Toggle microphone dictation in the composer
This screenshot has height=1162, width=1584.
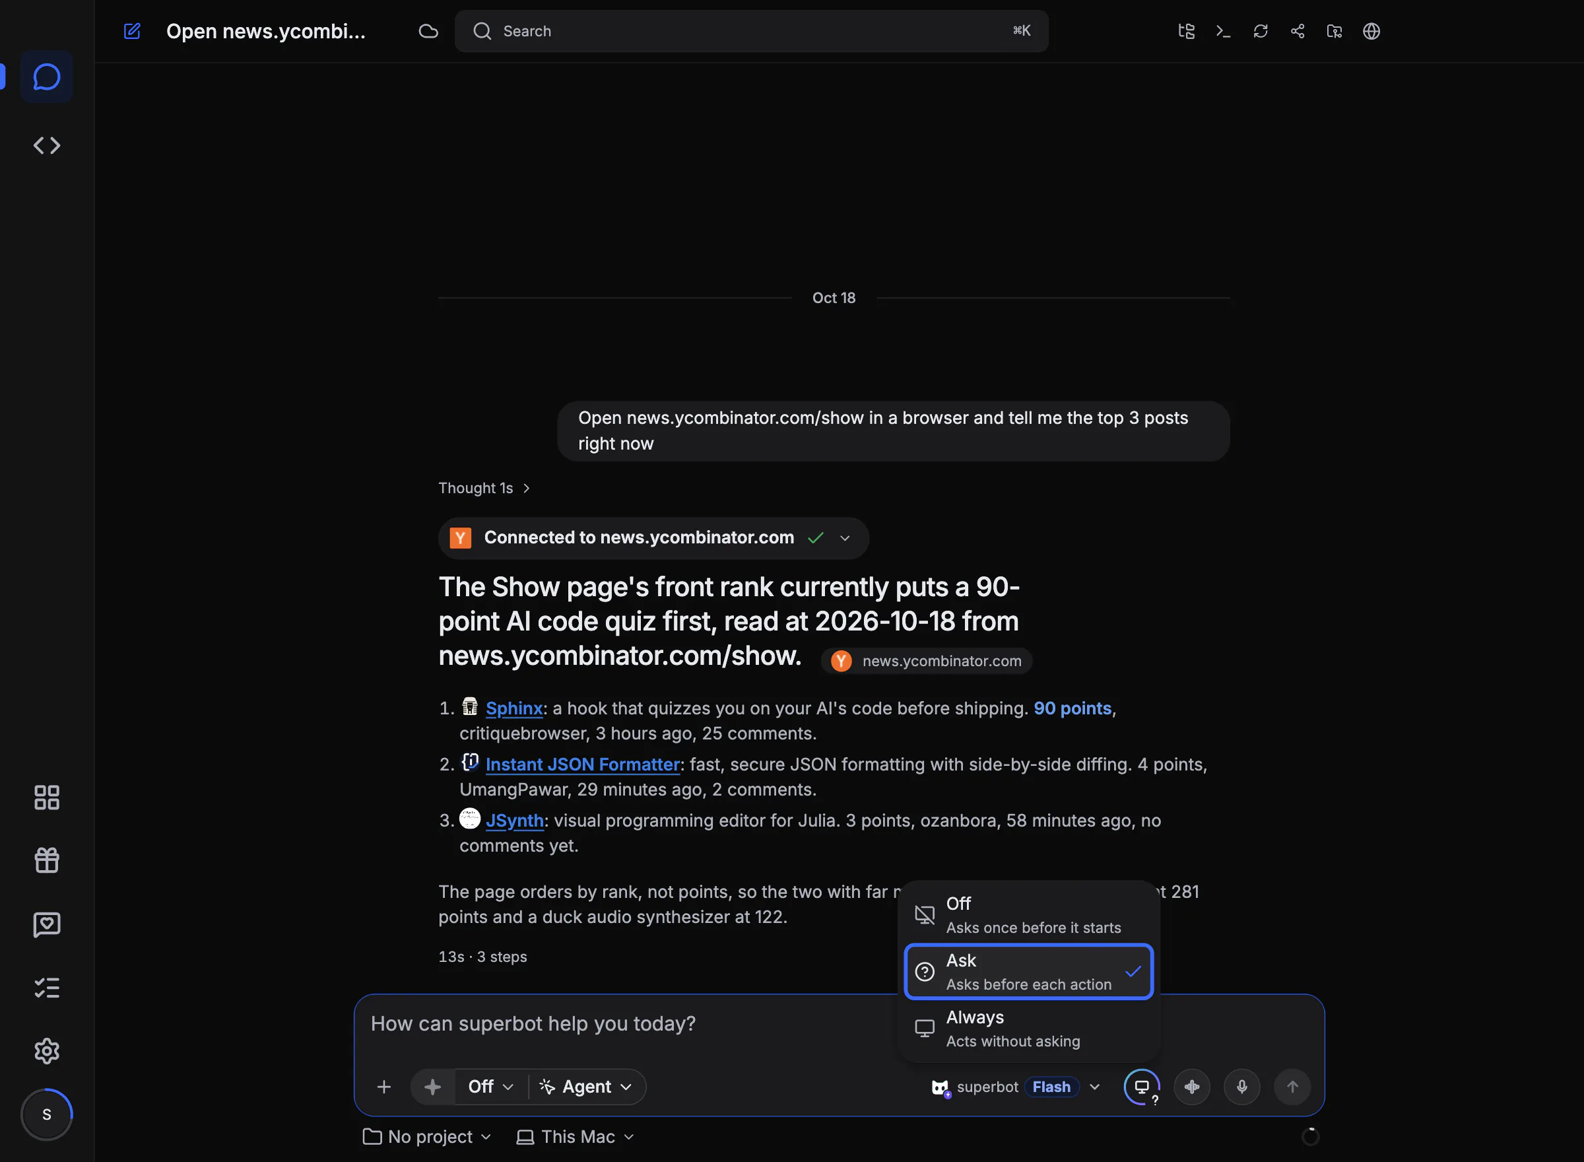coord(1242,1087)
